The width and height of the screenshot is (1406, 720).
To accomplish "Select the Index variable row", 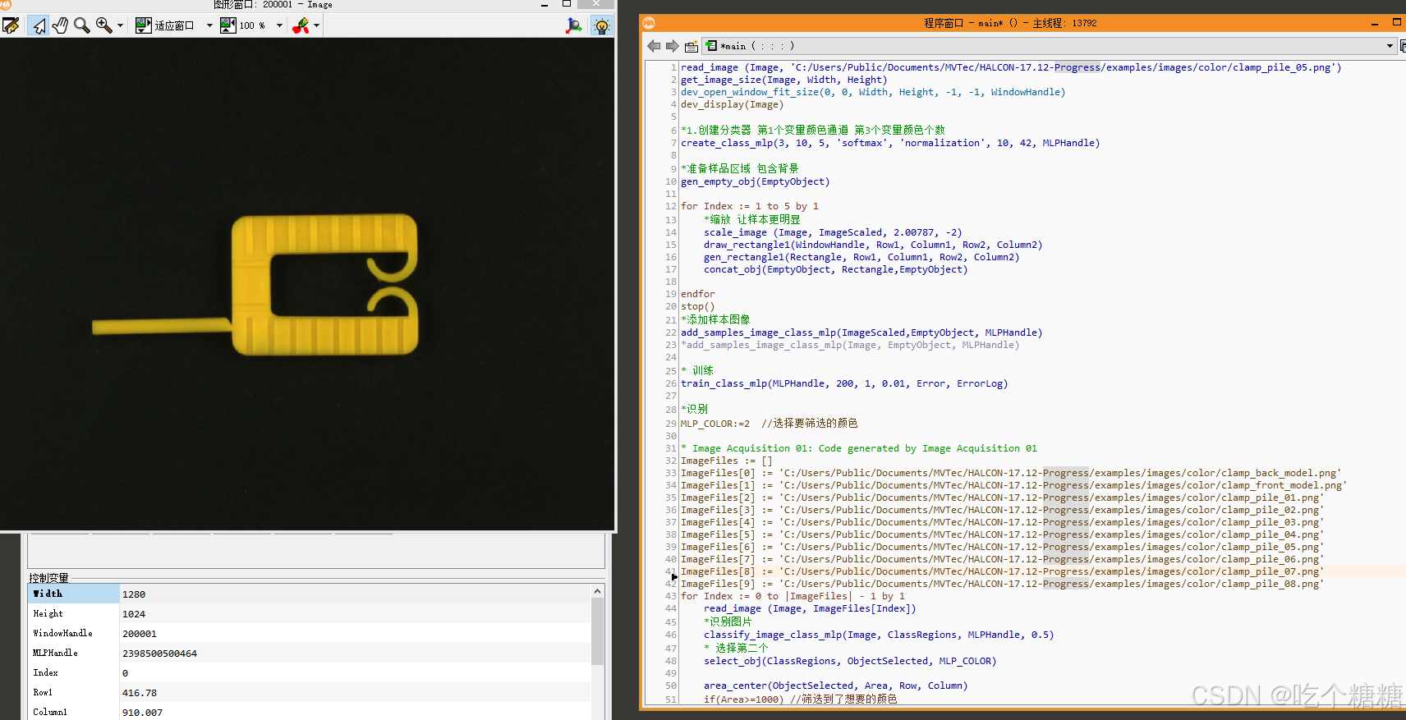I will coord(310,672).
